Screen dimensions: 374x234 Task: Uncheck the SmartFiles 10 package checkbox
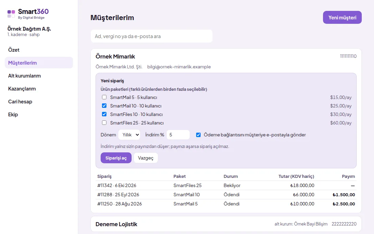point(104,114)
